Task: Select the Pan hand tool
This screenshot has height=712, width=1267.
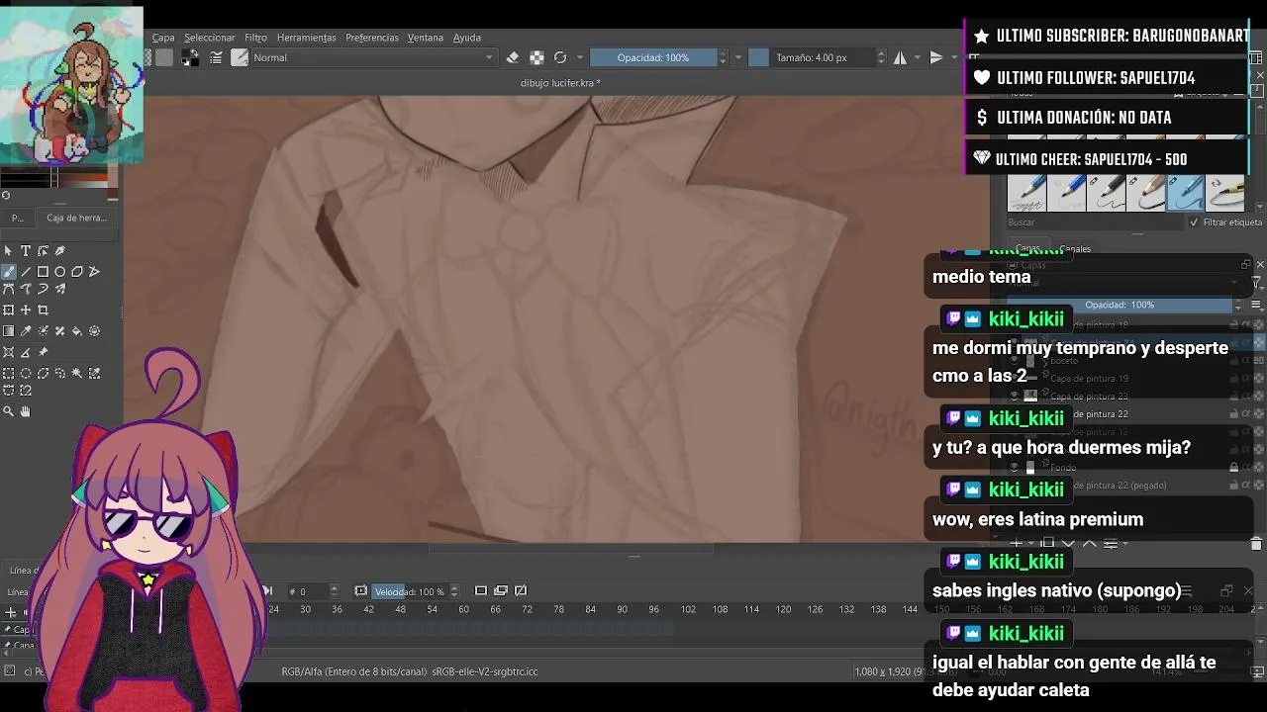Action: point(26,411)
